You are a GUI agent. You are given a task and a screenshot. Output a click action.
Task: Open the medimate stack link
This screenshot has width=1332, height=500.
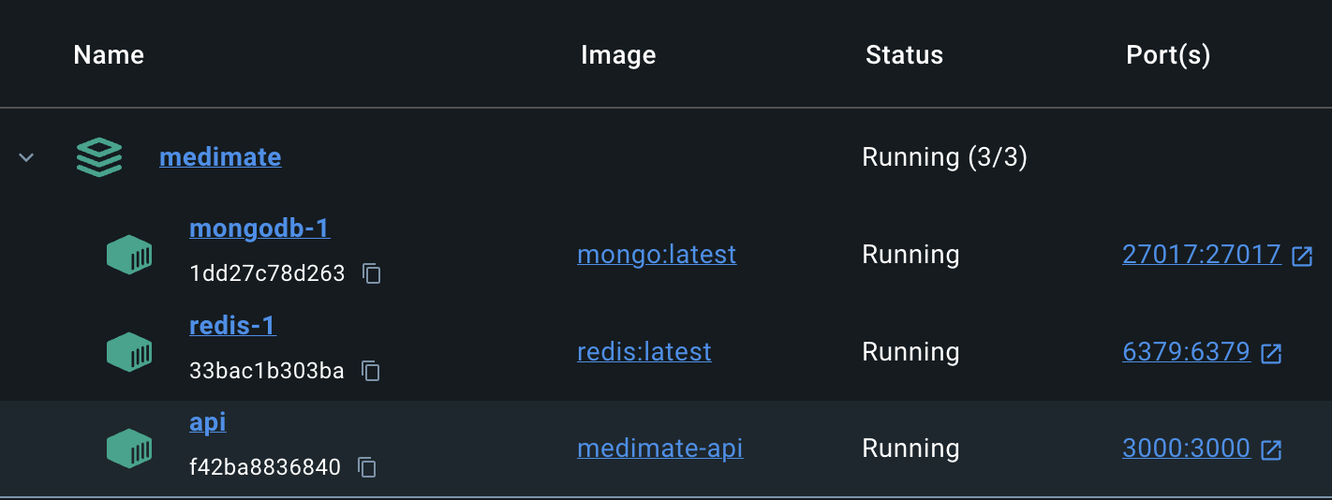coord(220,156)
